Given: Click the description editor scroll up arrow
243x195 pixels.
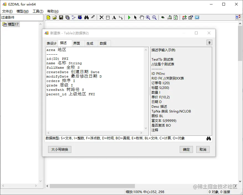Looking at the screenshot, I should click(x=146, y=50).
